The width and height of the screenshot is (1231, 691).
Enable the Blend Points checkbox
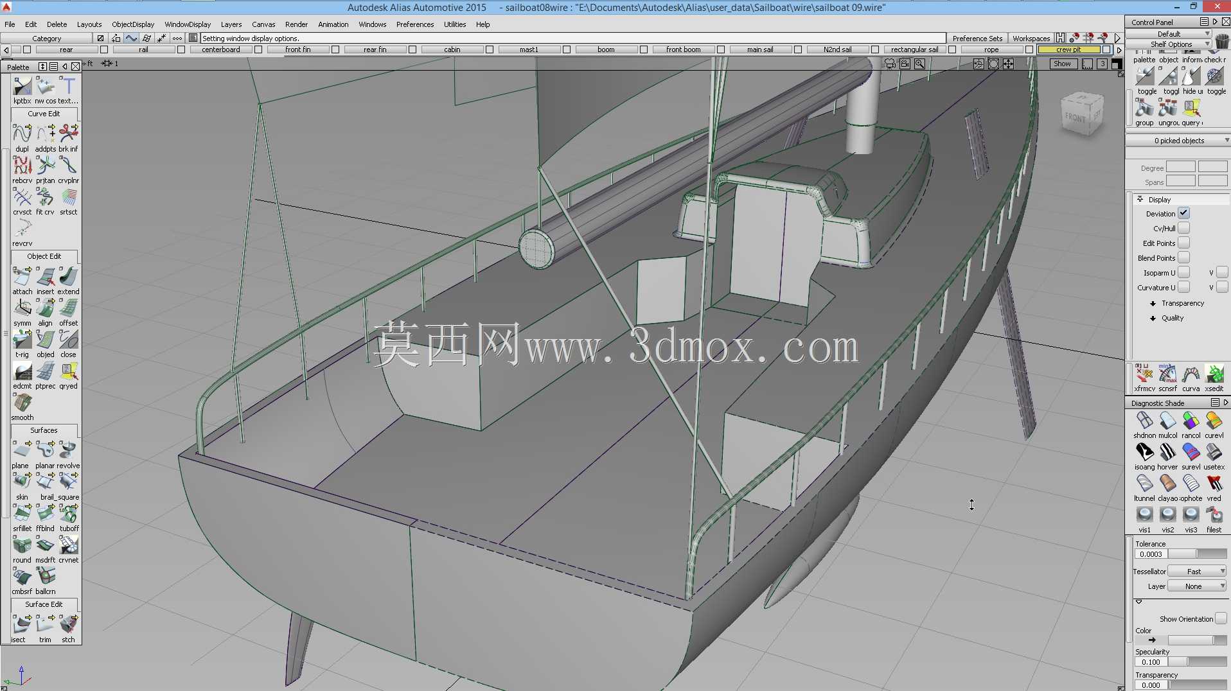(1183, 258)
